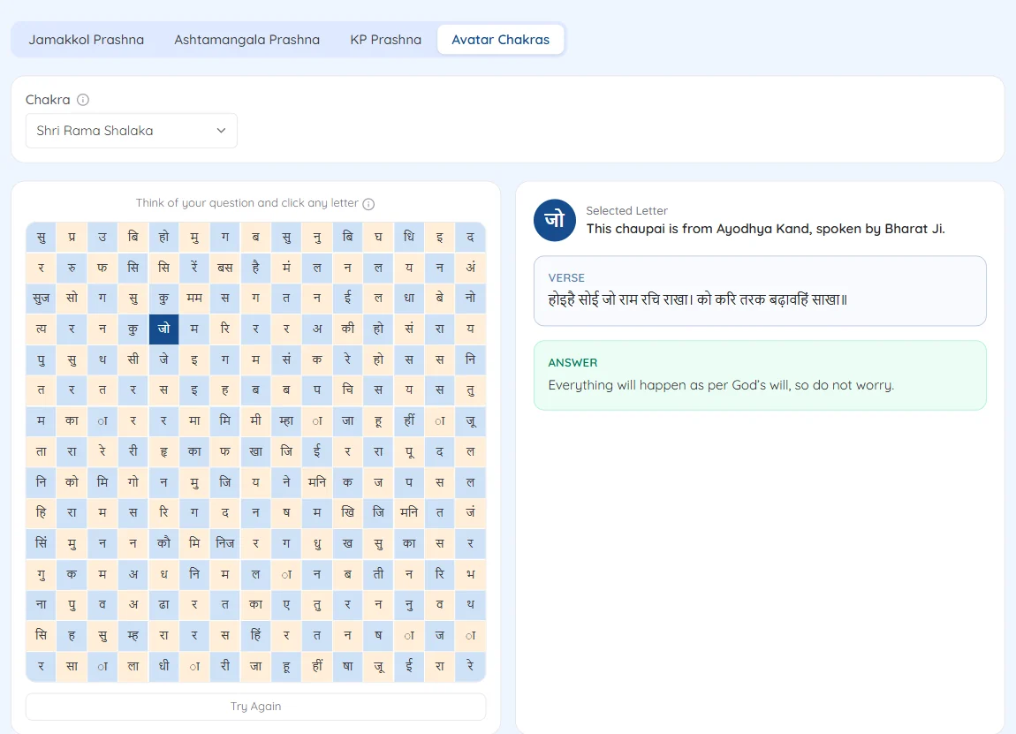Pick the चि letter cell

tap(348, 390)
